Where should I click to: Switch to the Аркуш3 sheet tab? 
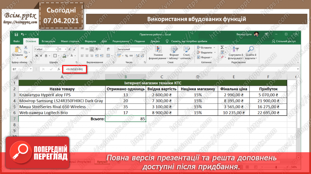pos(102,162)
